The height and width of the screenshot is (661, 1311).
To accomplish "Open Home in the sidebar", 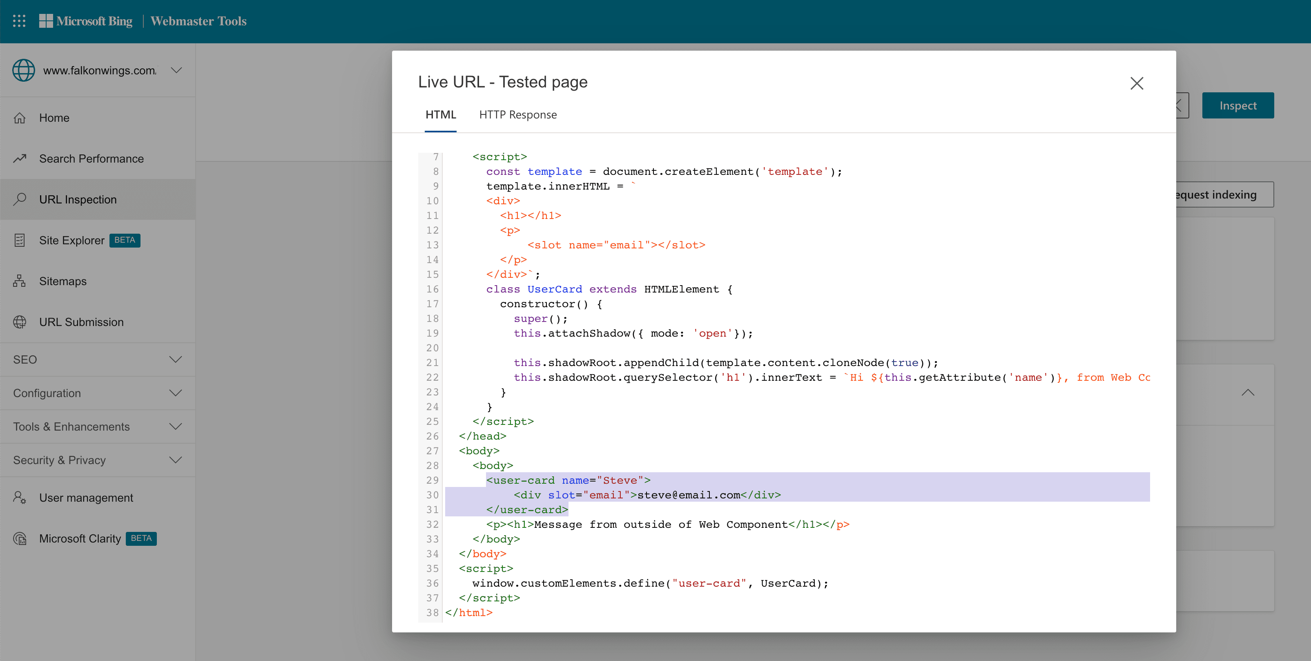I will (x=98, y=118).
